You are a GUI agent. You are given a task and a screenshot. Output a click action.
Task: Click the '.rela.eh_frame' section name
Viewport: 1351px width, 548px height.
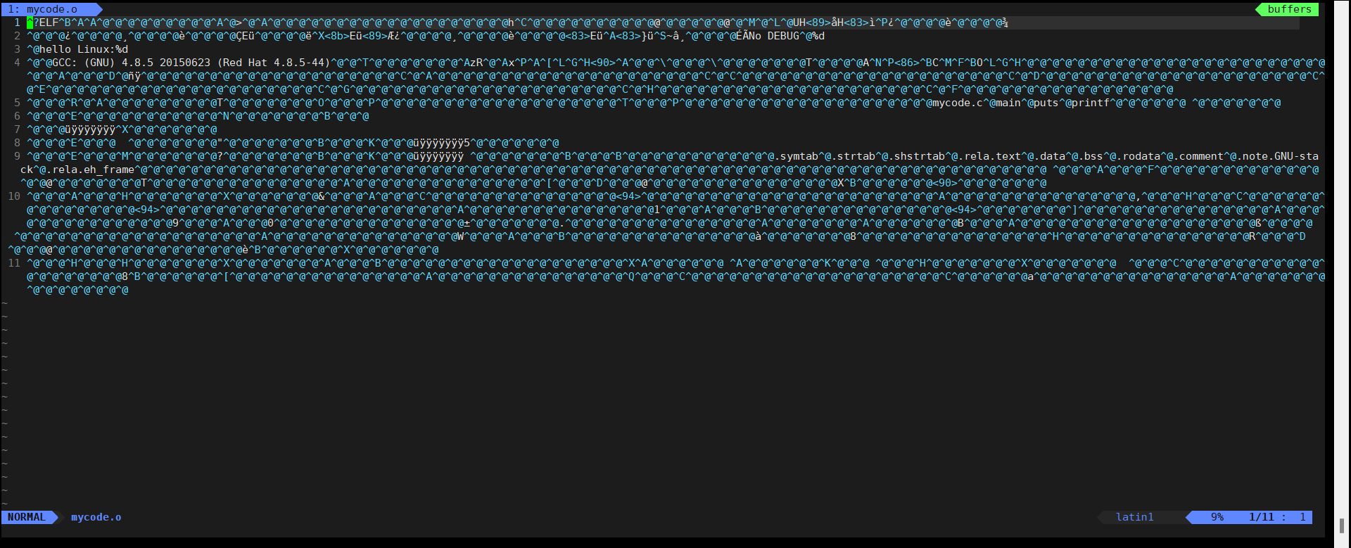click(90, 170)
